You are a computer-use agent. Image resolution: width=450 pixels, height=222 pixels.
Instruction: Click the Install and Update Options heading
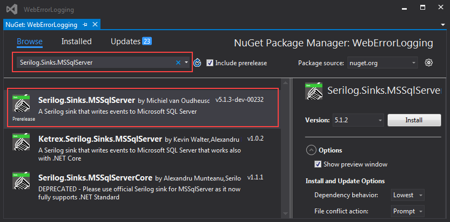(345, 181)
